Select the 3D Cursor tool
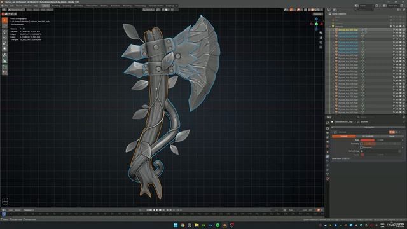The width and height of the screenshot is (407, 229). pyautogui.click(x=4, y=26)
